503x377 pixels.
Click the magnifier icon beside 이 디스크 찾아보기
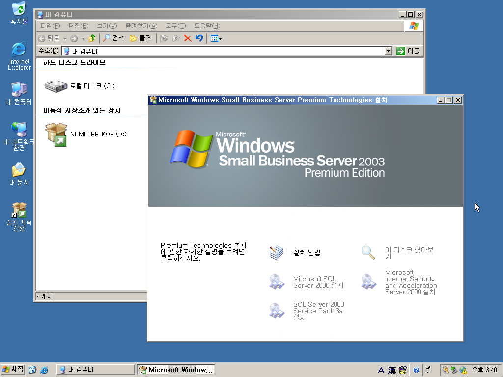click(x=368, y=253)
